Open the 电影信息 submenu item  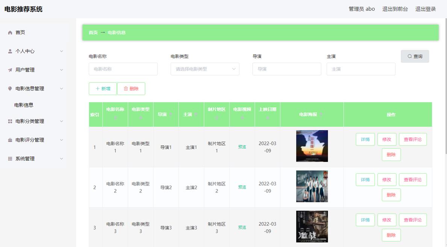click(24, 105)
